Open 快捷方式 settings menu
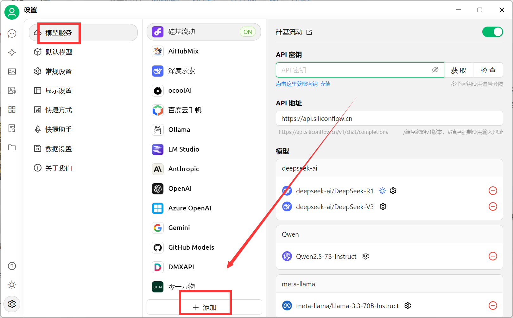 point(83,110)
